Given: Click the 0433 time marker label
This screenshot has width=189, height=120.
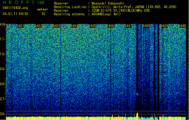Looking at the screenshot, I should [x=56, y=26].
